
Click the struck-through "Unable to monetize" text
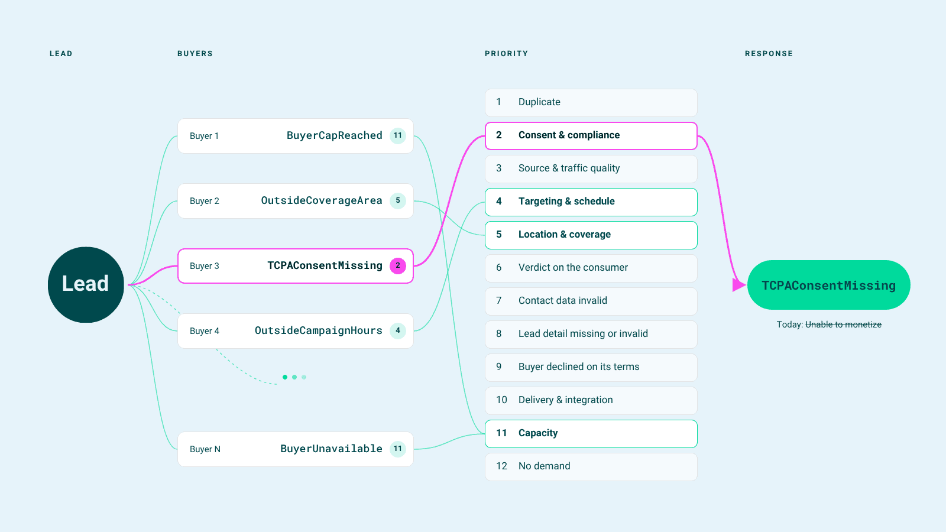tap(843, 325)
